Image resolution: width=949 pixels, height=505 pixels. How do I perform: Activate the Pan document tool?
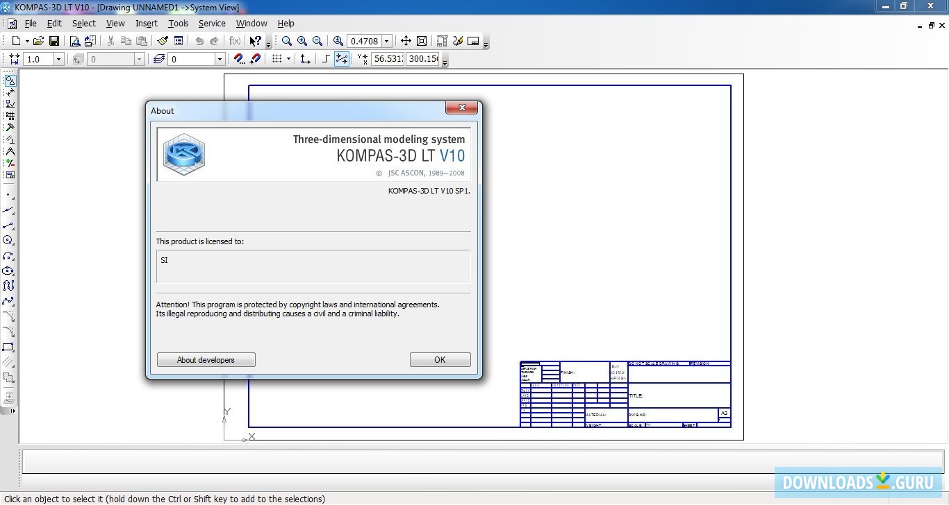406,41
